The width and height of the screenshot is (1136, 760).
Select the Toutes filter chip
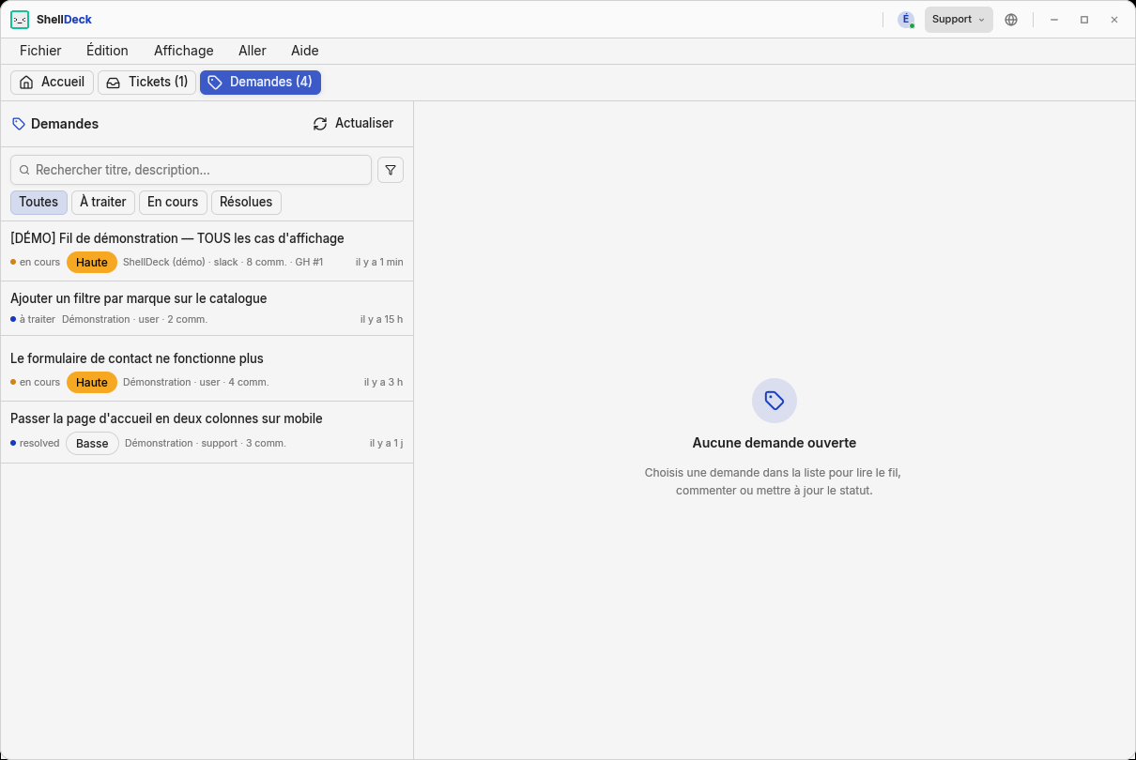[x=38, y=203]
